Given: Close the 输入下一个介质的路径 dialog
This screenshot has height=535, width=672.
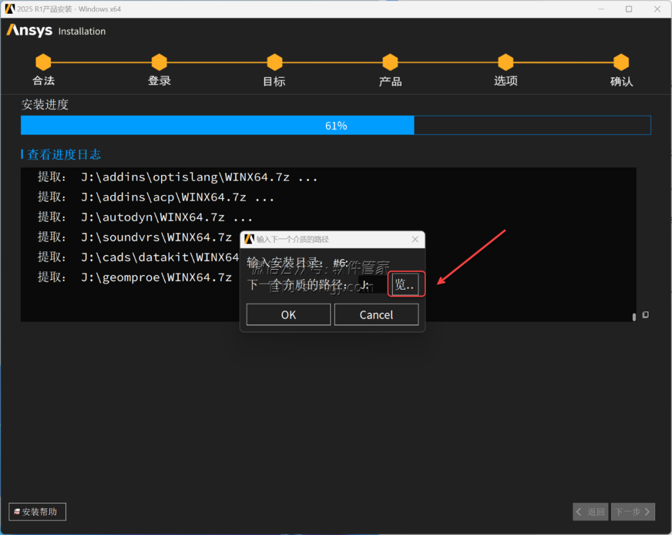Looking at the screenshot, I should pyautogui.click(x=415, y=239).
